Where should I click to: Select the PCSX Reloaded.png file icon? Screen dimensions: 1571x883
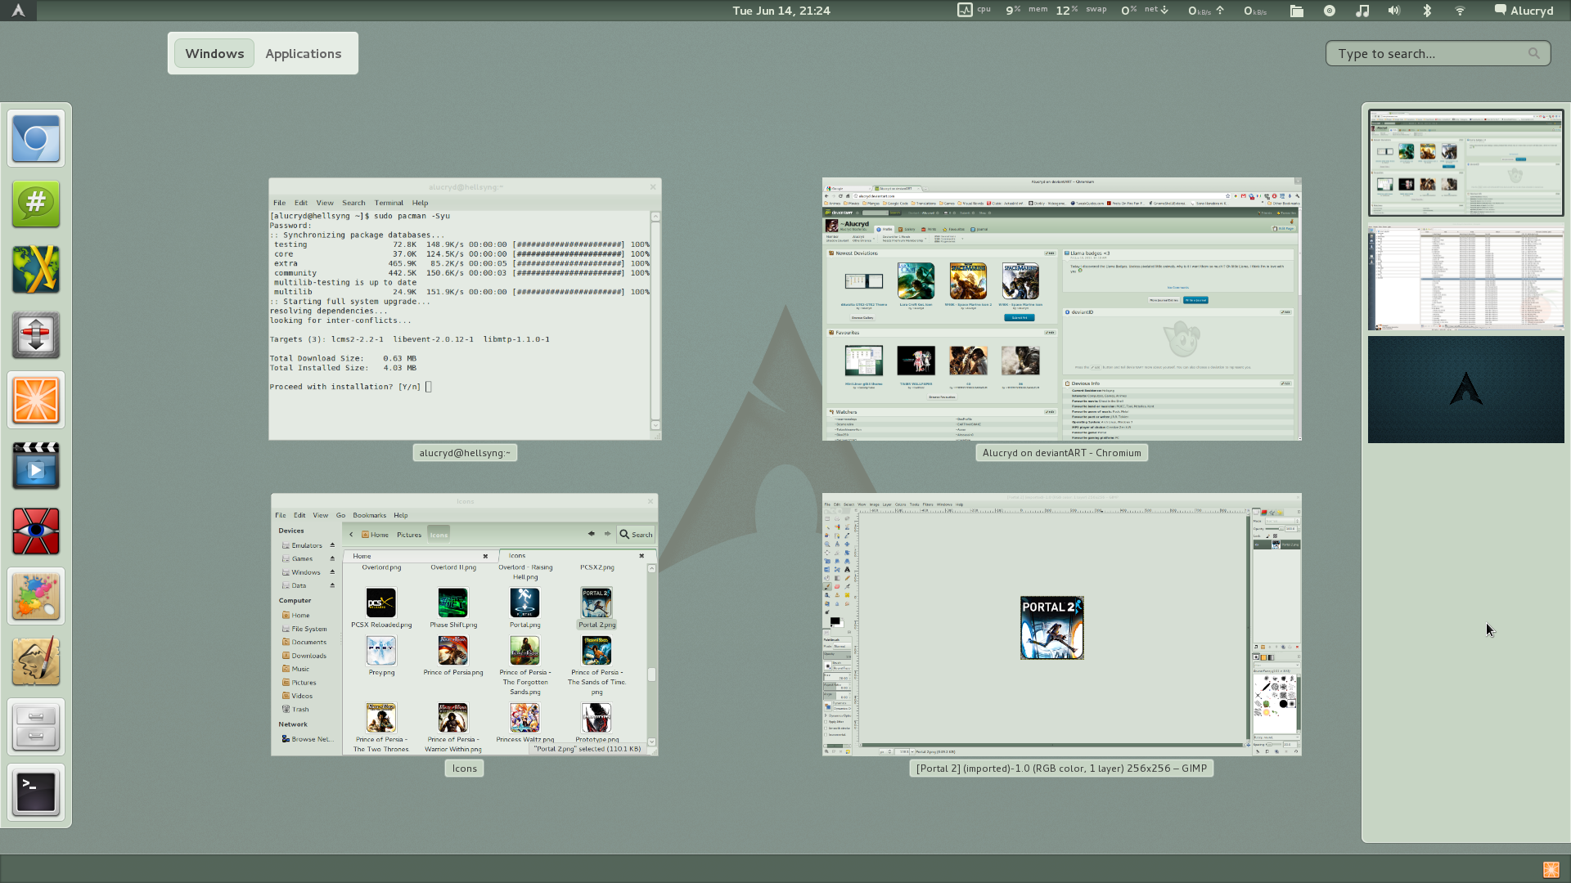pos(381,603)
